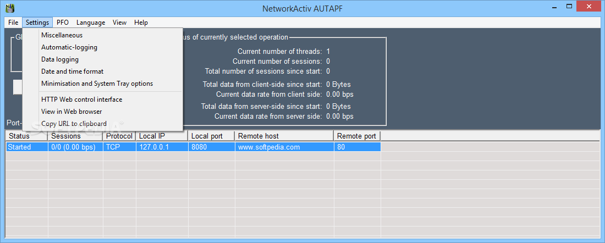Click the www.softpedia.com remote host cell

pyautogui.click(x=285, y=147)
